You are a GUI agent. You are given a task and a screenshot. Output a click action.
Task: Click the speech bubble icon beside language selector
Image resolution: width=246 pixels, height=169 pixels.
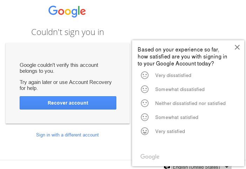click(x=167, y=167)
